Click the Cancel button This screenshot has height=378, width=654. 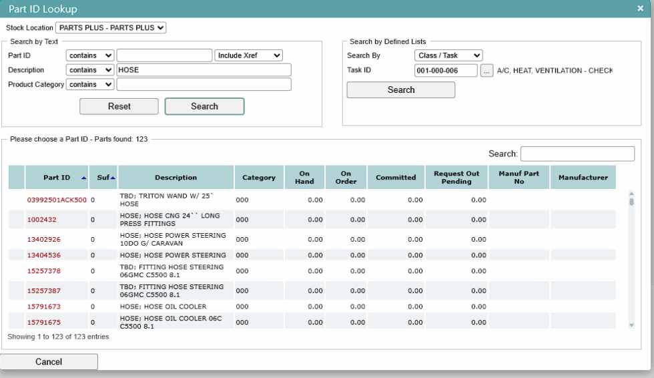click(49, 362)
